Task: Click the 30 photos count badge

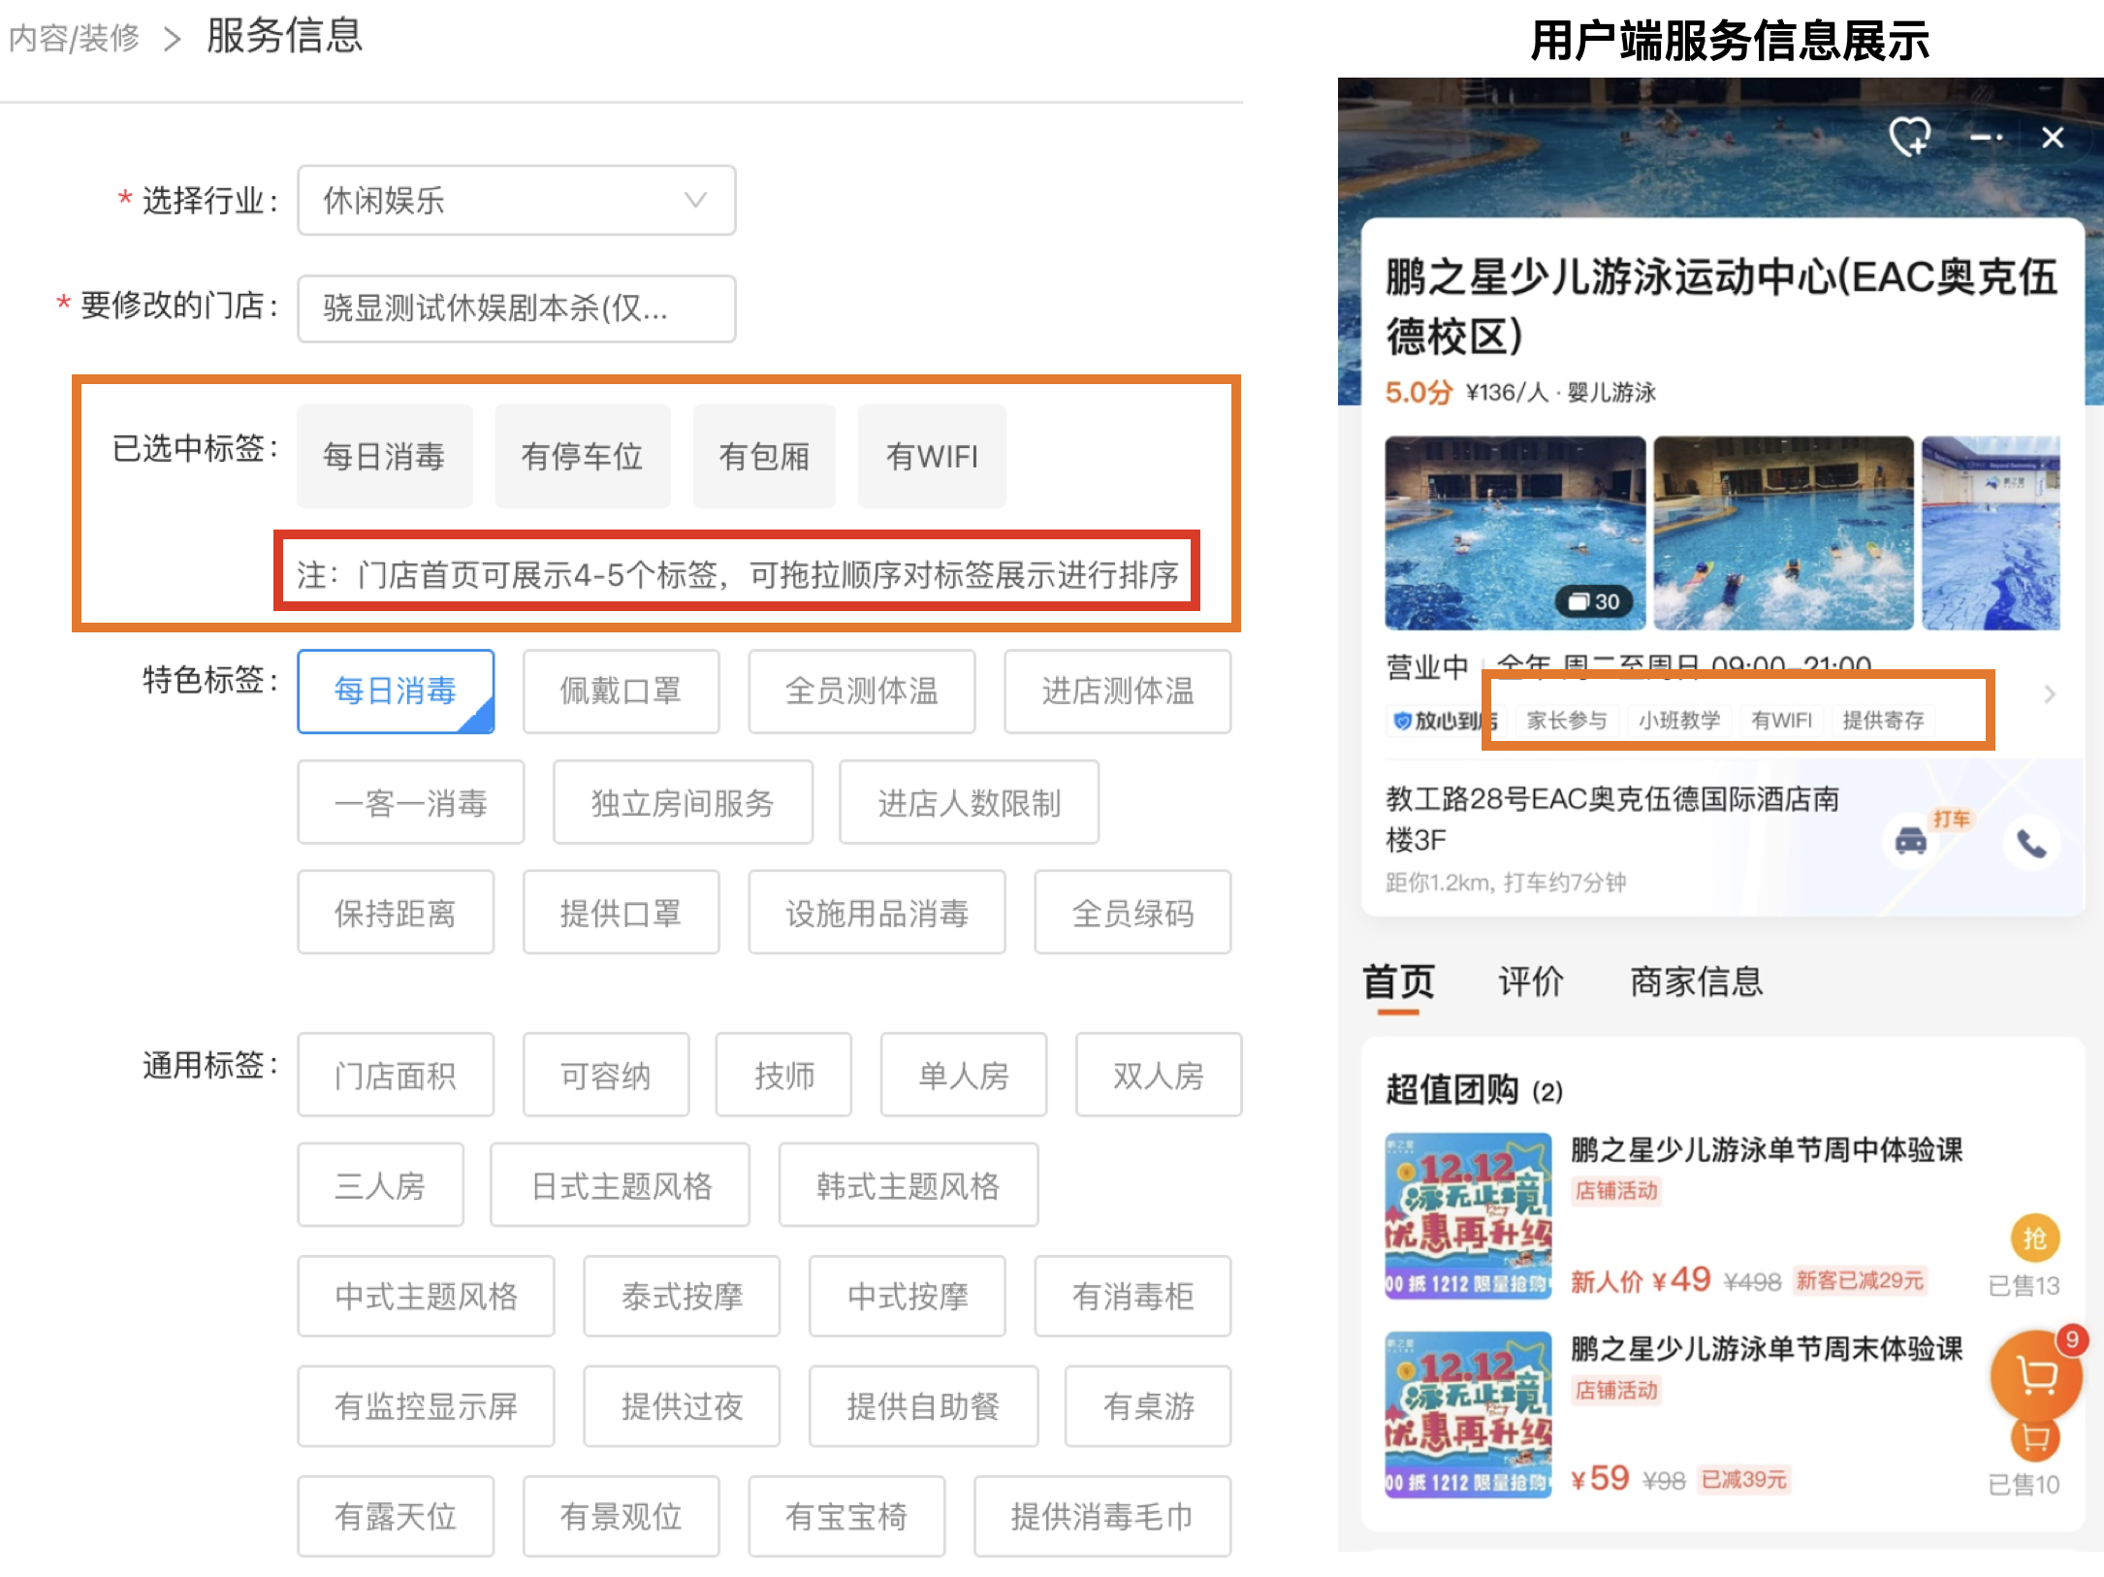Action: coord(1595,601)
